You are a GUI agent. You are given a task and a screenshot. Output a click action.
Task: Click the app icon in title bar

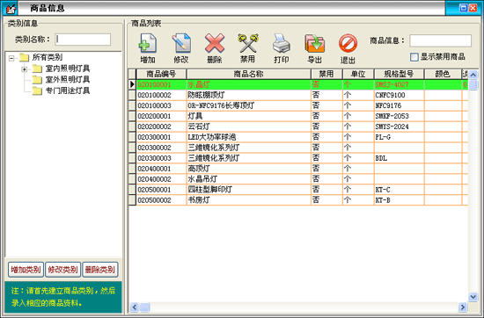pyautogui.click(x=10, y=8)
